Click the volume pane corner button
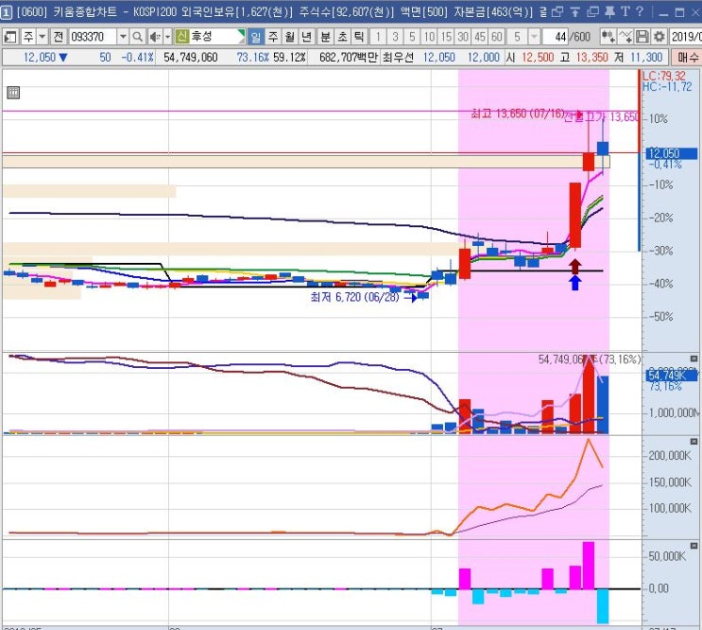The image size is (702, 630). (693, 359)
